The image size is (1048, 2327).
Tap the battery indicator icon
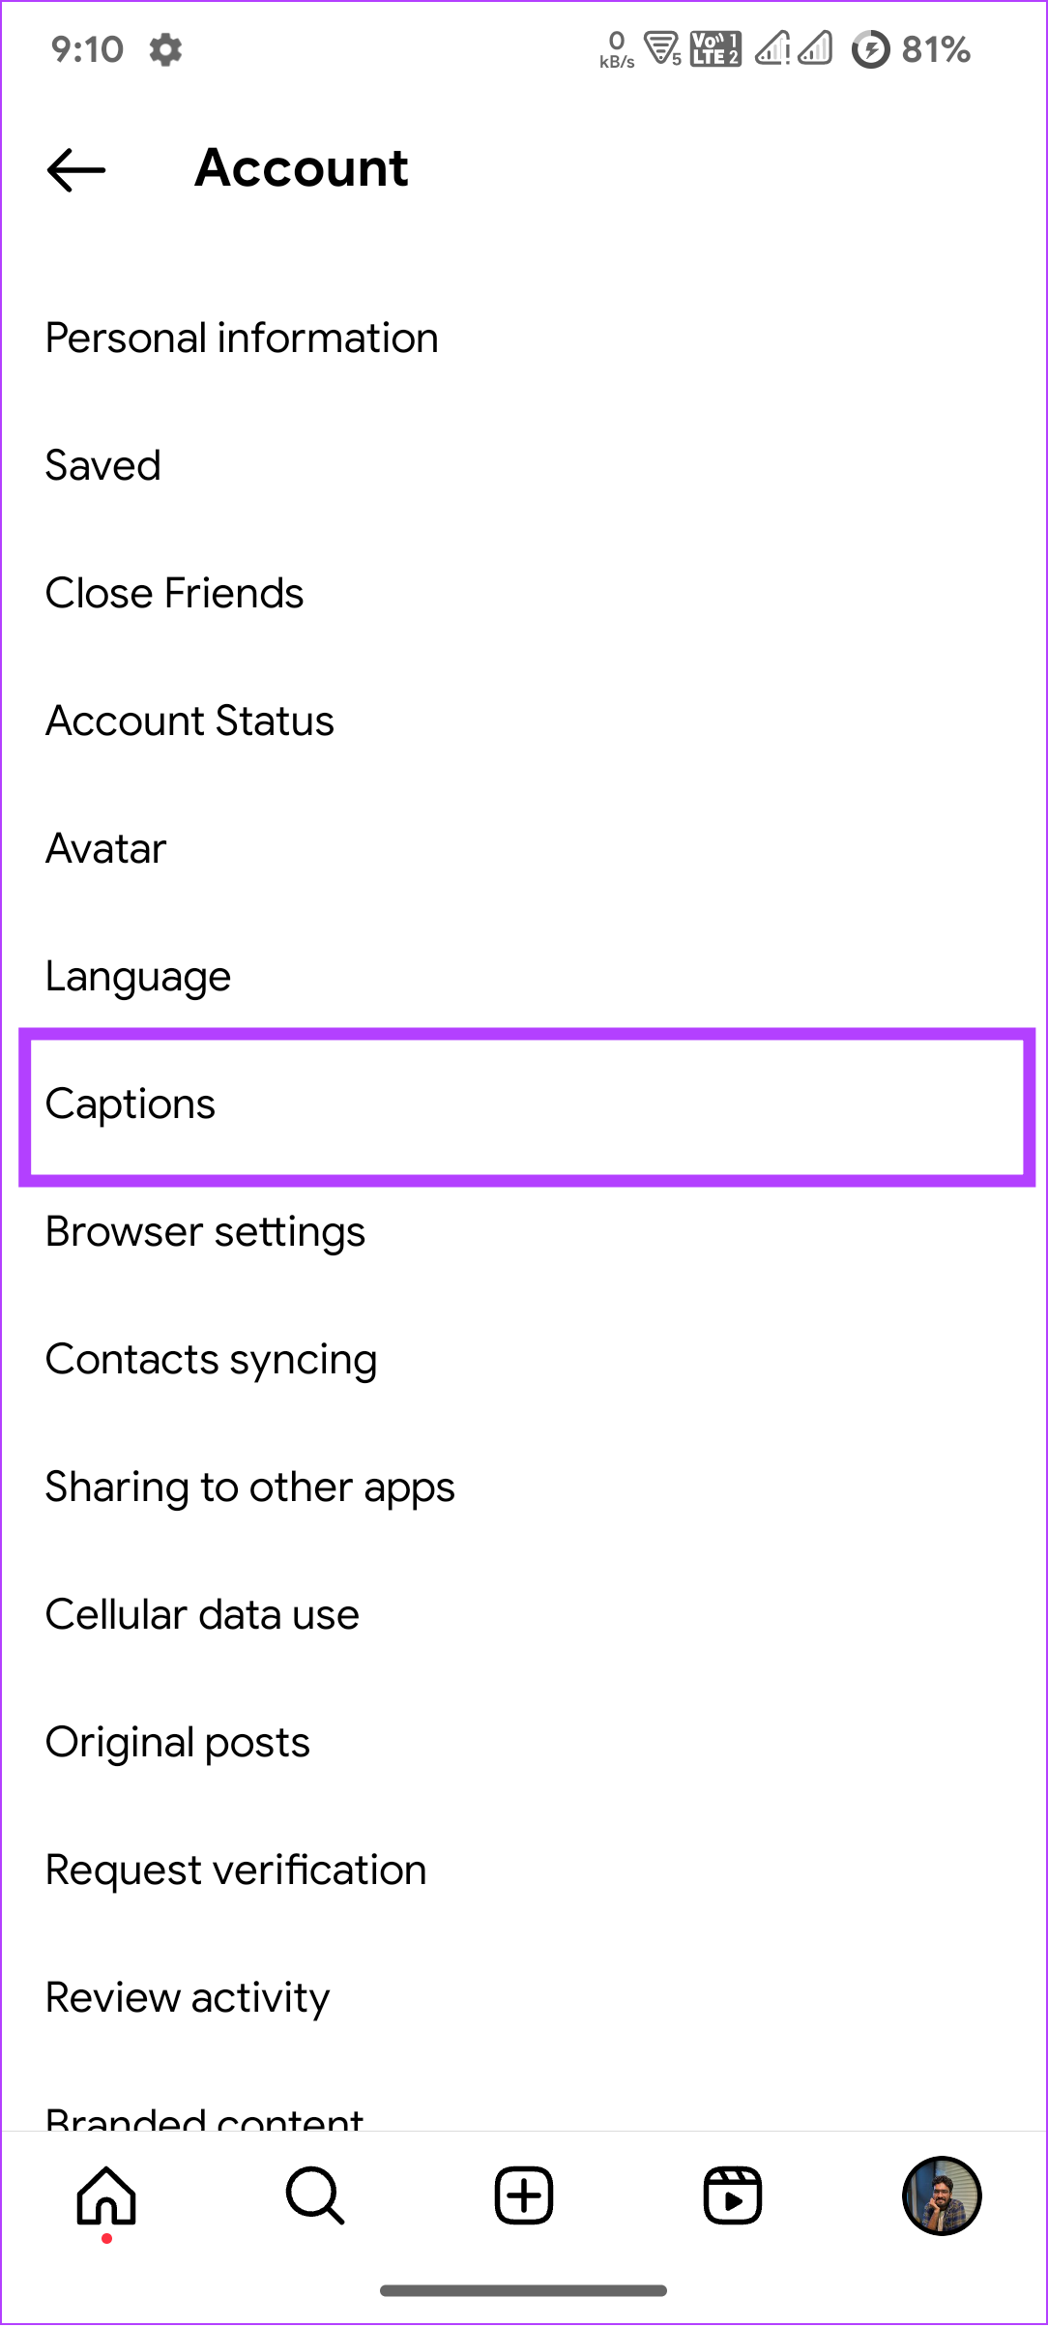[870, 49]
